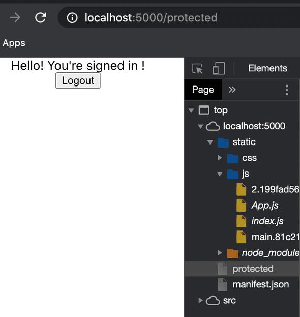The width and height of the screenshot is (300, 317).
Task: Collapse the js folder
Action: [220, 174]
